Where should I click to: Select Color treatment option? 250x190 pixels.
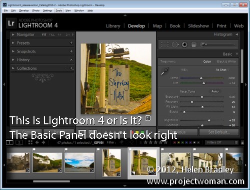click(x=207, y=62)
